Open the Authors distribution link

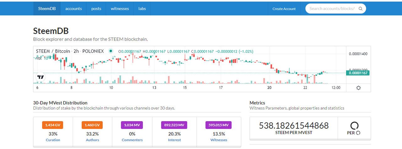pyautogui.click(x=92, y=140)
